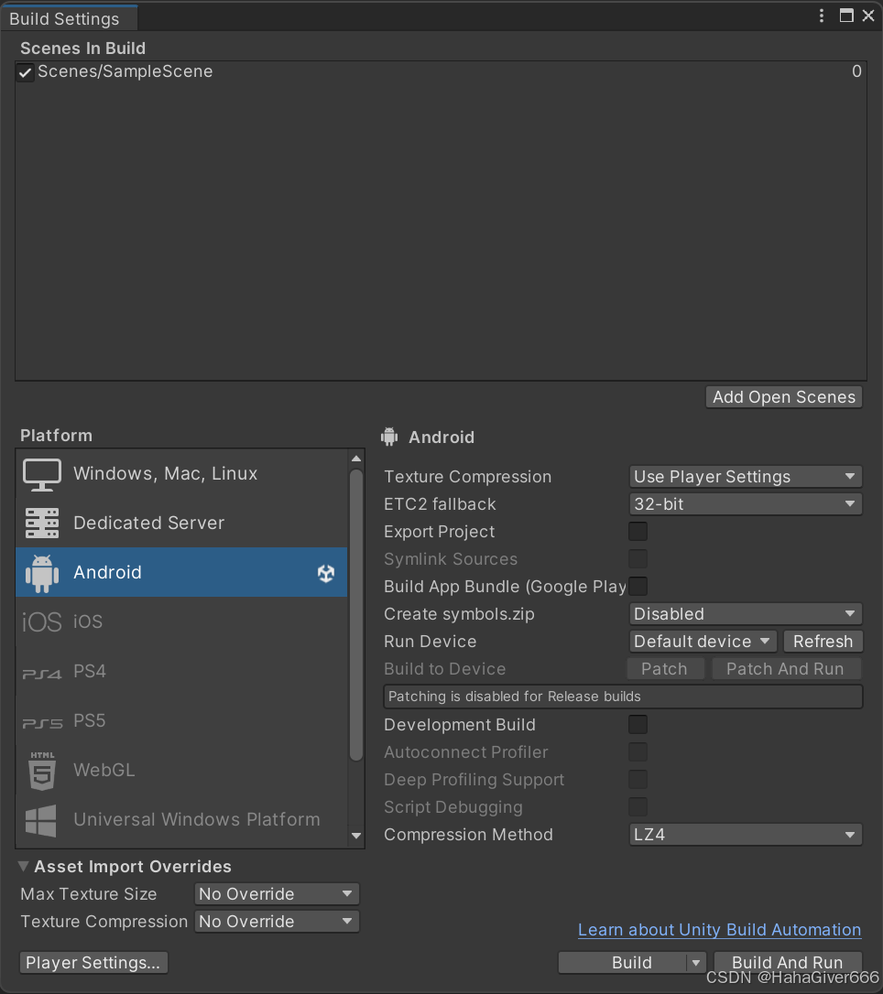This screenshot has height=994, width=883.
Task: Click the Windows, Mac, Linux monitor icon
Action: point(42,474)
